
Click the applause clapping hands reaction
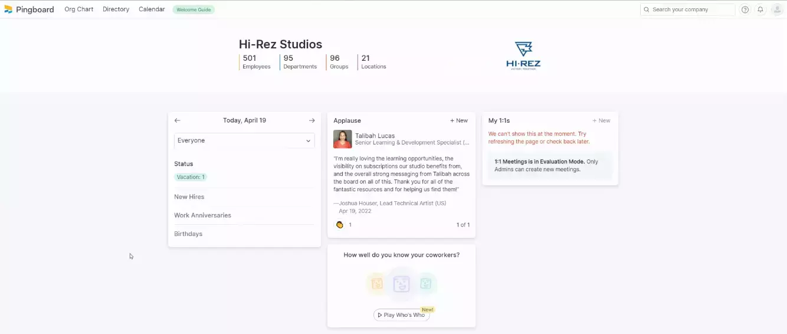click(x=340, y=225)
